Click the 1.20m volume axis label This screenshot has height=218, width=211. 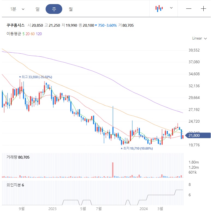194,167
